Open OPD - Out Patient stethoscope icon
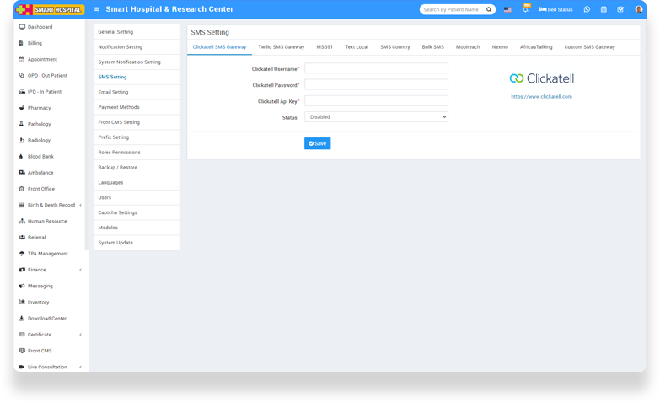The width and height of the screenshot is (660, 403). click(x=21, y=75)
